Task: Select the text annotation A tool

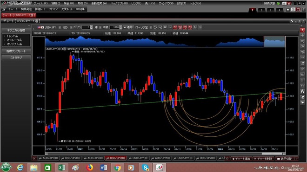Action: coord(302,91)
